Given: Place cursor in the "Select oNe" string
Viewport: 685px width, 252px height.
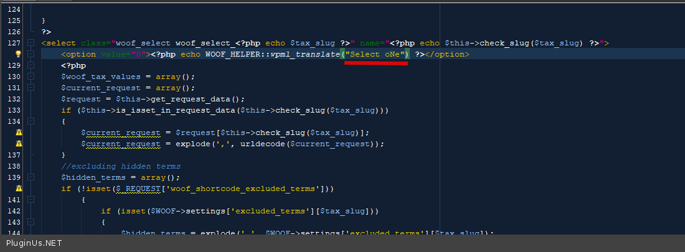Looking at the screenshot, I should pos(375,54).
